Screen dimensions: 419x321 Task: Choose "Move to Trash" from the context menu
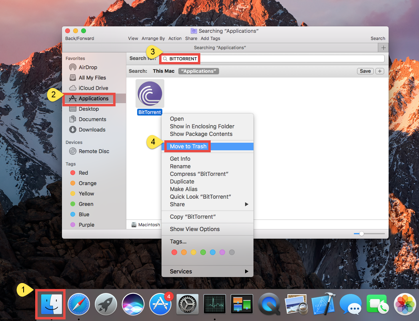(187, 146)
